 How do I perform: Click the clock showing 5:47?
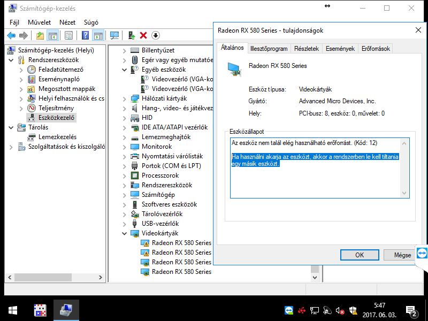coord(379,305)
